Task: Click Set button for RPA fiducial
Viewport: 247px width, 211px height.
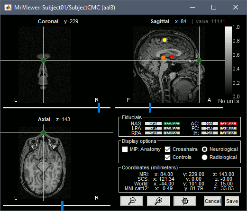Action: [x=153, y=133]
